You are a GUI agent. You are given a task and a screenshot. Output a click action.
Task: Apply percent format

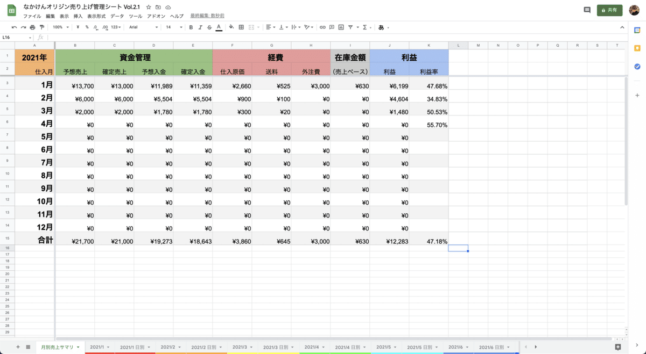click(87, 27)
